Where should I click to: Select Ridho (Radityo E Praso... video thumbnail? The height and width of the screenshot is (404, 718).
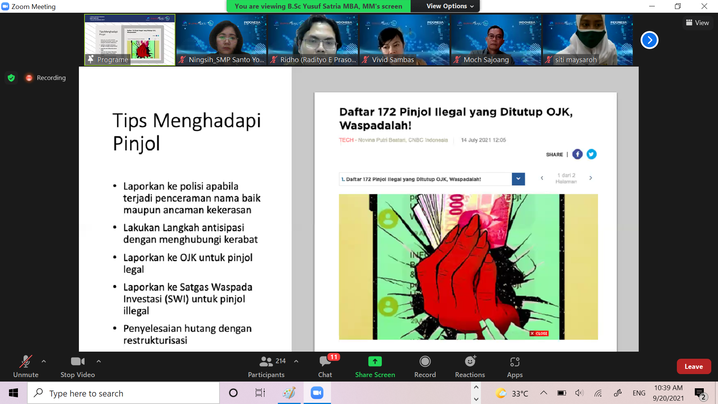(313, 40)
